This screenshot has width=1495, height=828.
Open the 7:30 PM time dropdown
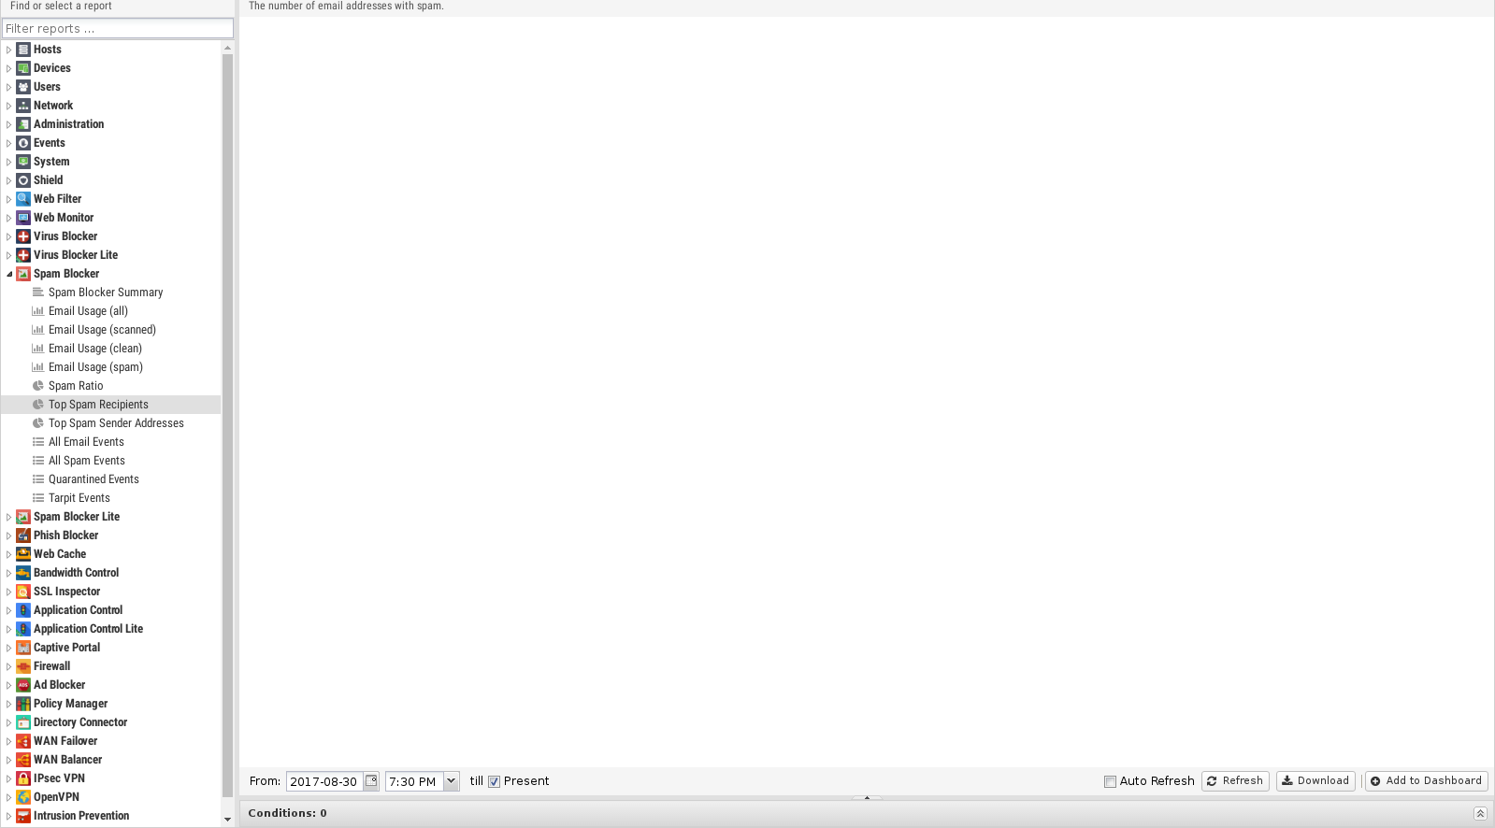pyautogui.click(x=452, y=781)
